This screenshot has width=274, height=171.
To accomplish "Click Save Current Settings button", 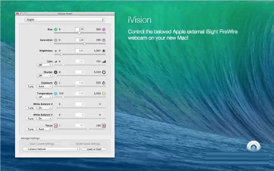I will 42,144.
